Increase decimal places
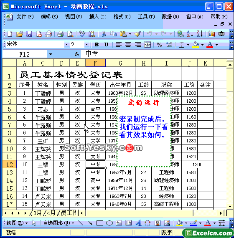Image resolution: width=234 pixels, height=238 pixels. coord(169,45)
